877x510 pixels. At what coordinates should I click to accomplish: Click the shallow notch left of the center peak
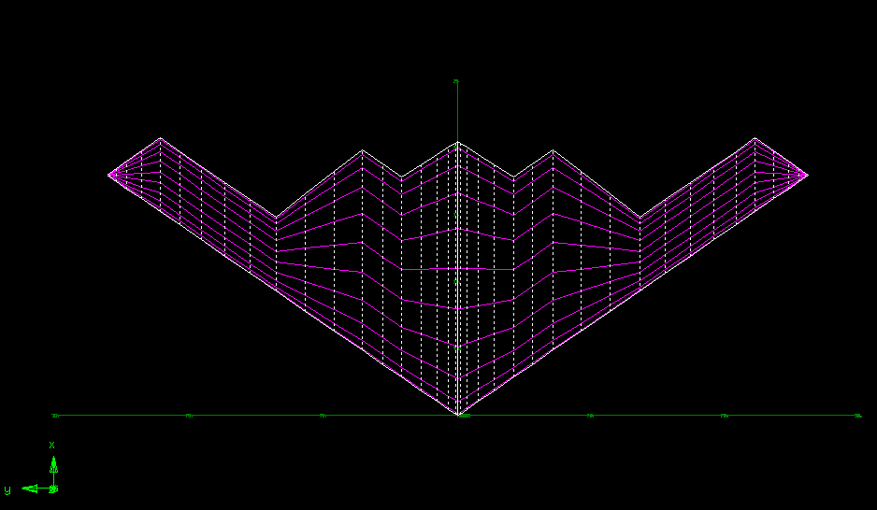tap(402, 177)
